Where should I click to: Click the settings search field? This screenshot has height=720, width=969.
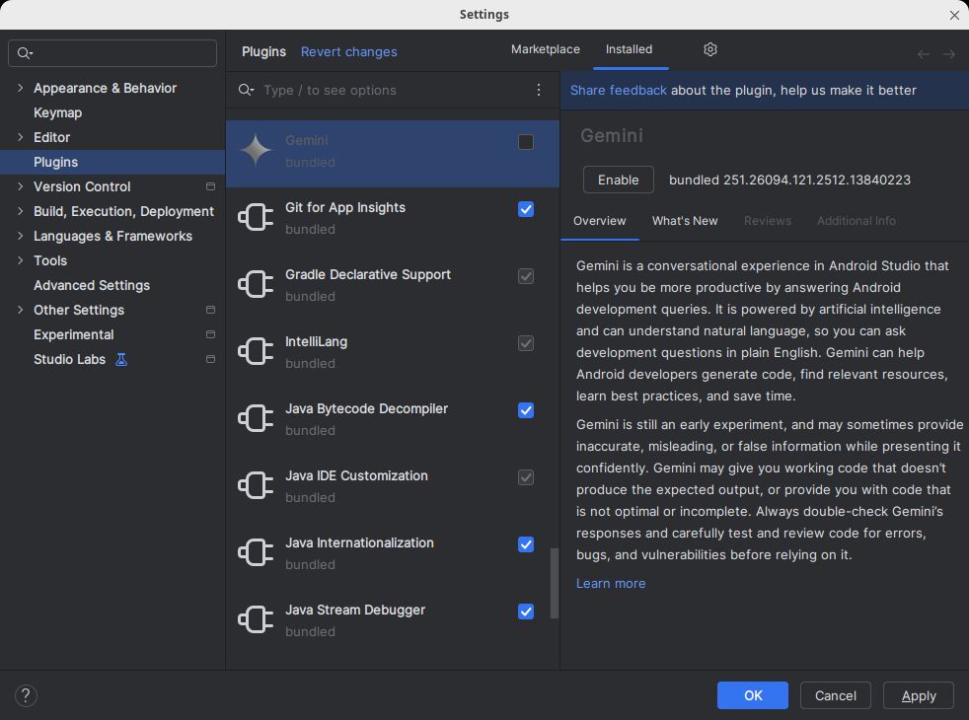point(112,51)
